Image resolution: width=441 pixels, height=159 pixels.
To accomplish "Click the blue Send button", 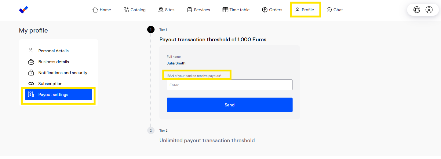I will [x=230, y=105].
